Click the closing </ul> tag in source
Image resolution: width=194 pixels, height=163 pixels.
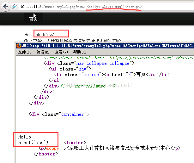coord(55,80)
